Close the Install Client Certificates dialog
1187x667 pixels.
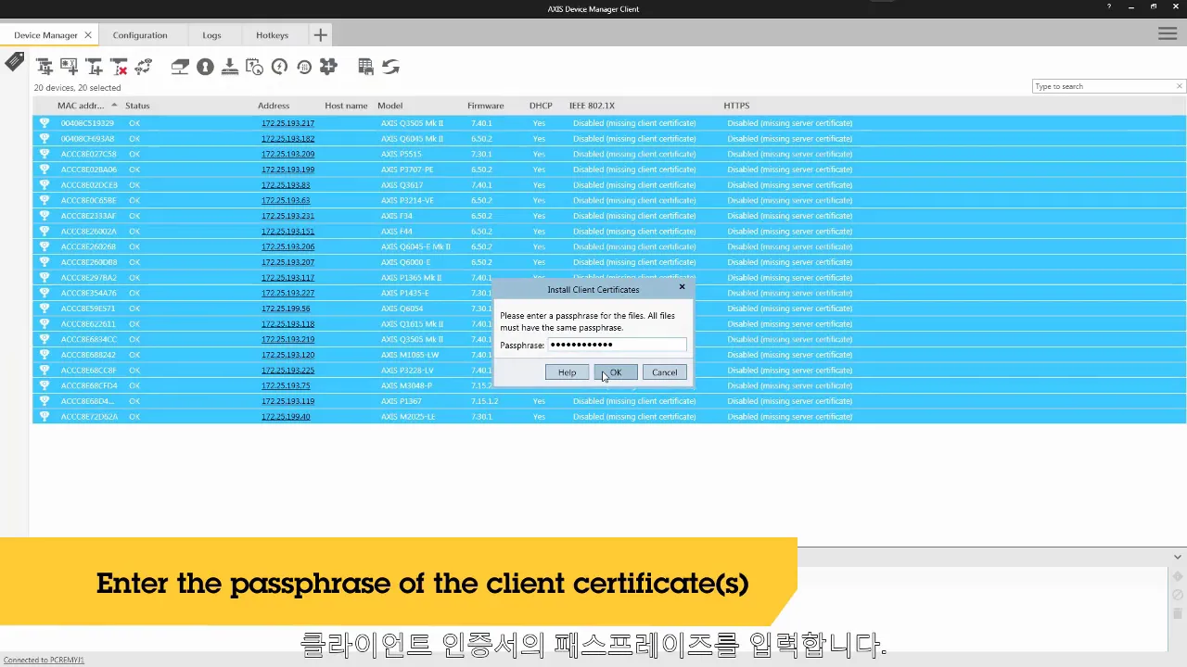(x=682, y=287)
